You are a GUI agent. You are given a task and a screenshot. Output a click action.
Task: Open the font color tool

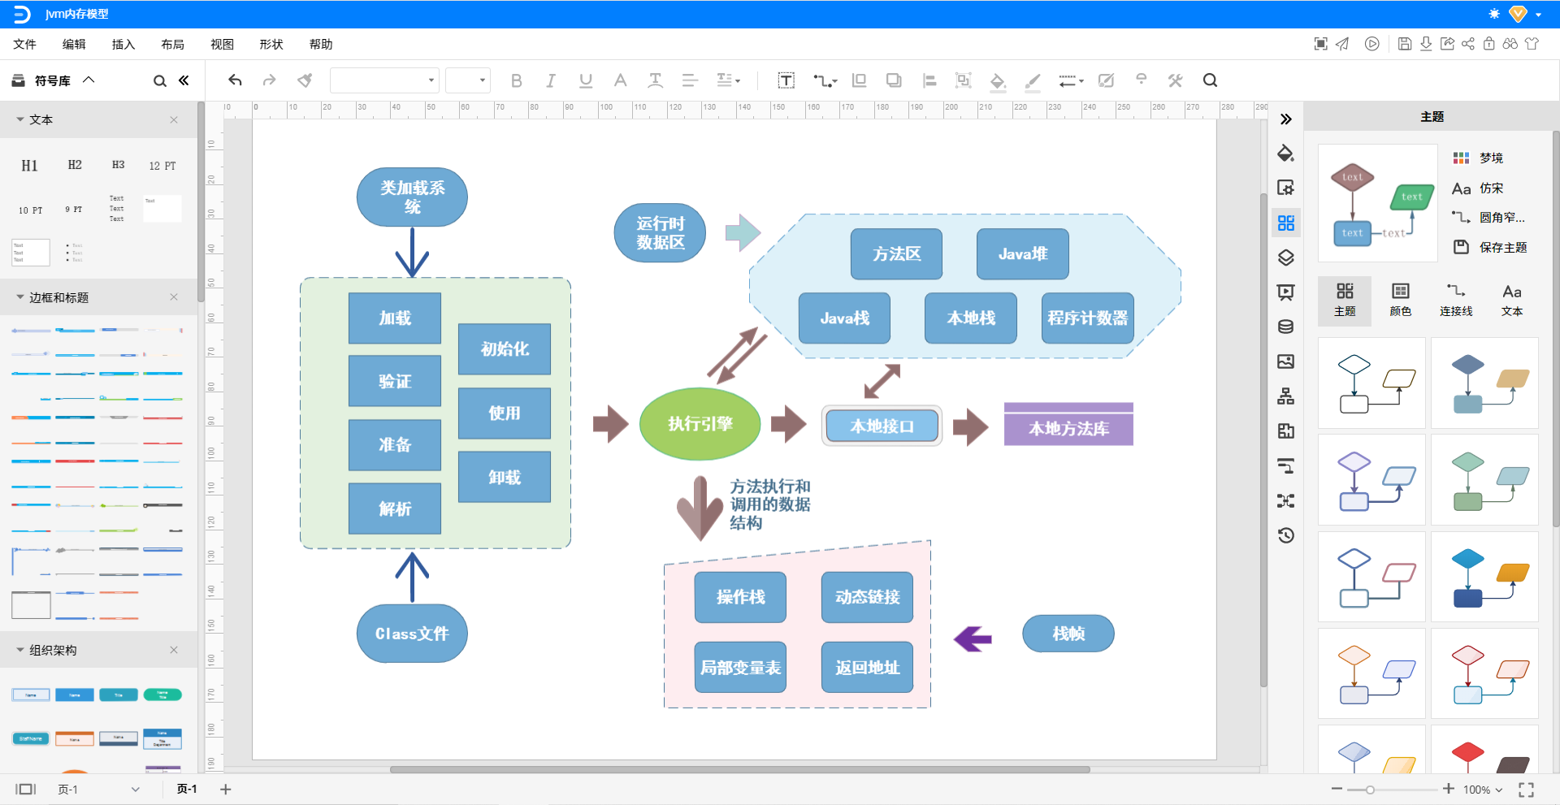pos(620,80)
